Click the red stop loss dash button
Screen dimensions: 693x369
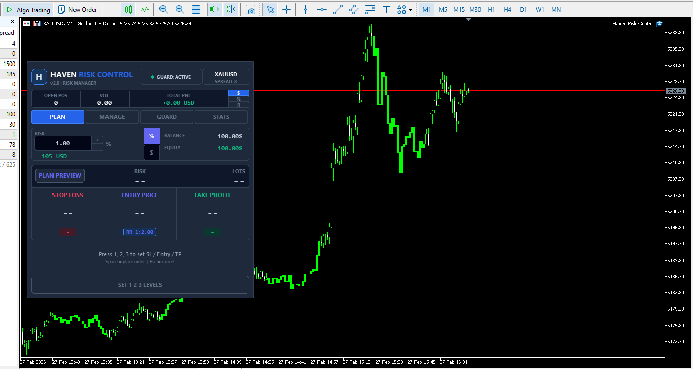68,232
